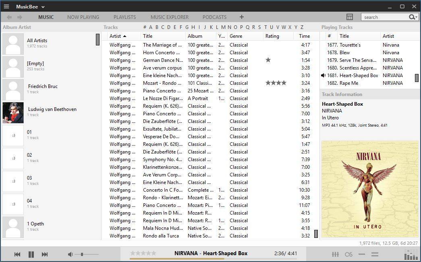
Task: Jump to # in alphabet bar
Action: click(145, 27)
